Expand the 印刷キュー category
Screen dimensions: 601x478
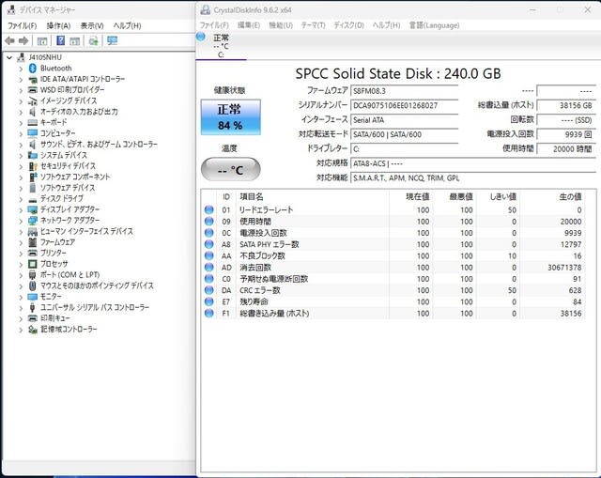pos(21,318)
